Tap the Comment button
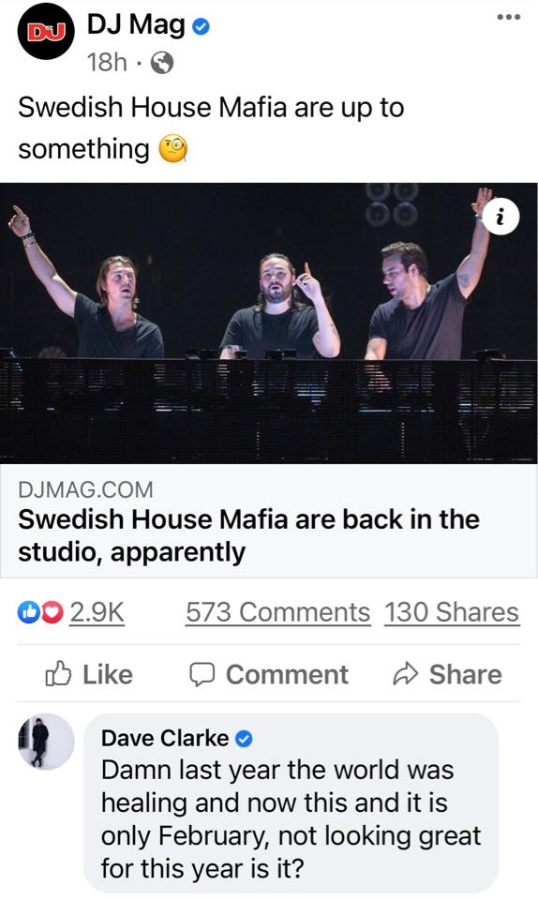The image size is (538, 900). (x=268, y=674)
